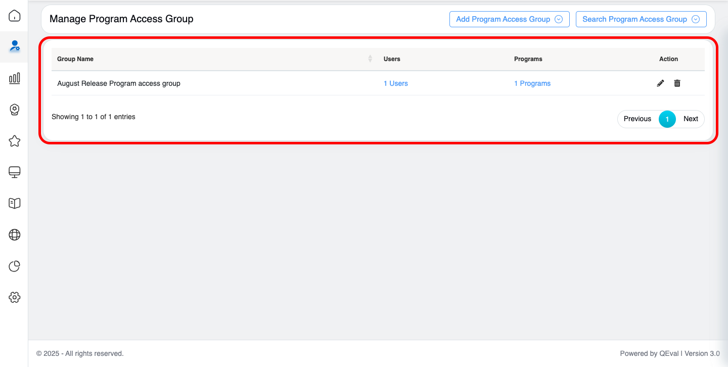This screenshot has height=367, width=728.
Task: Expand Add Program Access Group panel
Action: (x=509, y=19)
